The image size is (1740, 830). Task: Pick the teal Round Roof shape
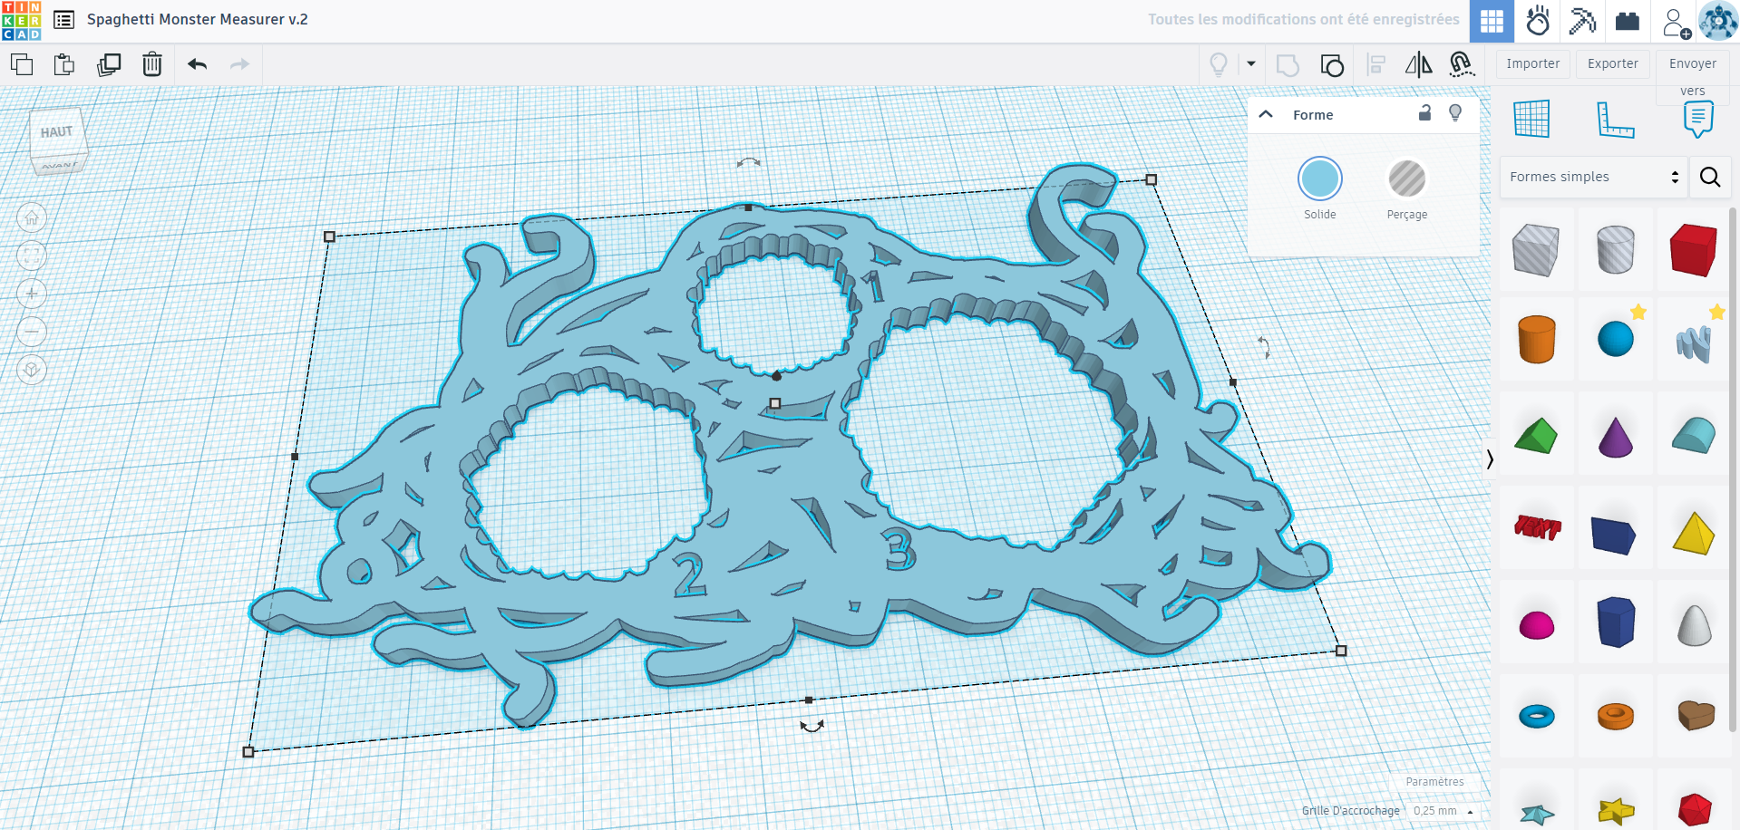point(1694,436)
